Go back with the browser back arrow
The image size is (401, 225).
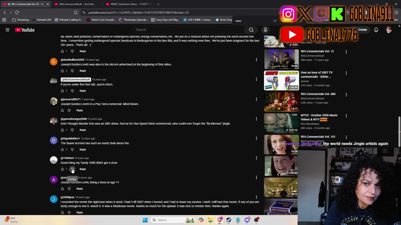[4, 12]
